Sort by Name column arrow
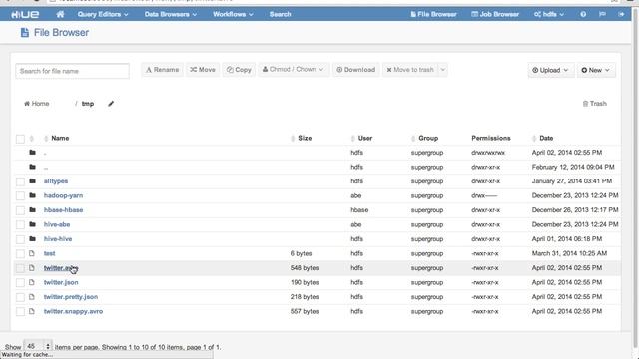 pyautogui.click(x=46, y=139)
